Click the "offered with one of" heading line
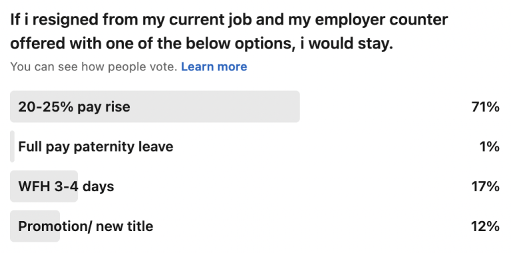Image resolution: width=511 pixels, height=253 pixels. (x=202, y=44)
